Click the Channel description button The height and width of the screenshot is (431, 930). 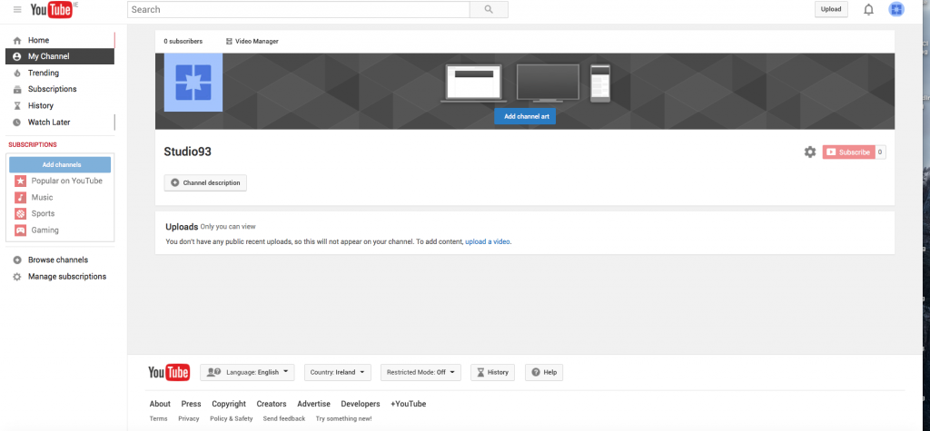coord(205,183)
